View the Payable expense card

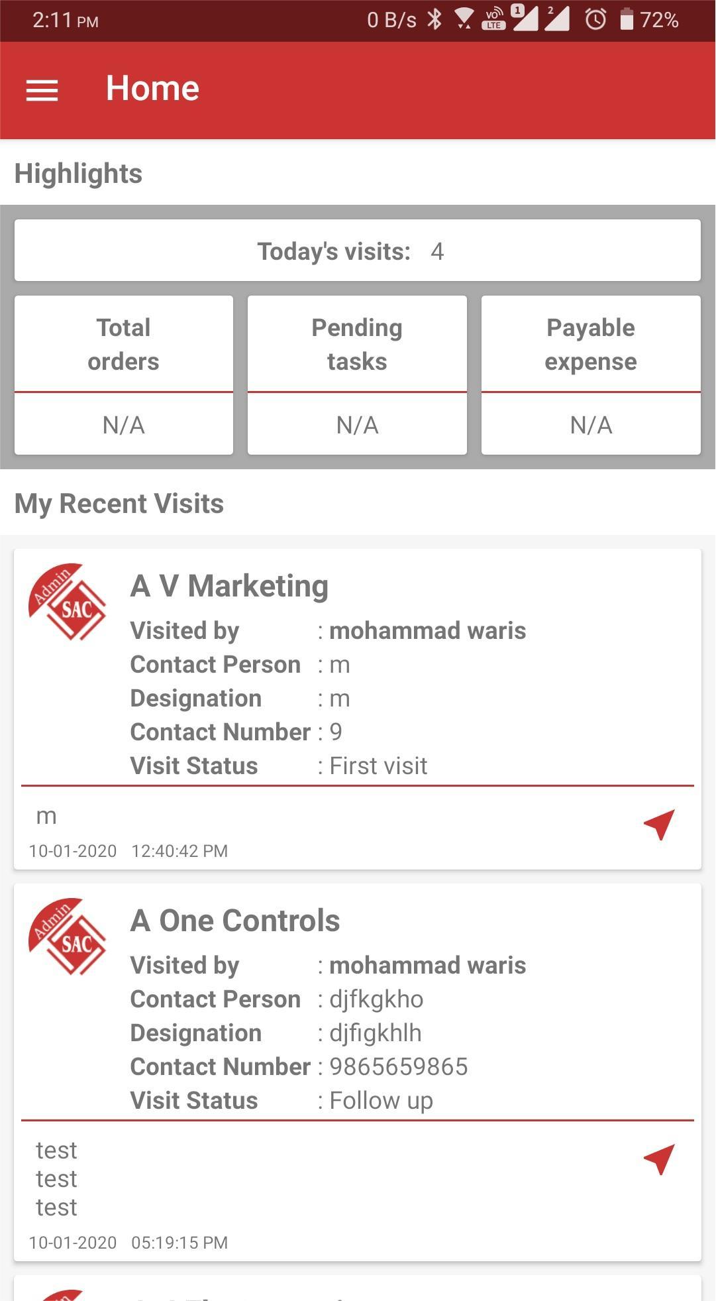pyautogui.click(x=591, y=375)
